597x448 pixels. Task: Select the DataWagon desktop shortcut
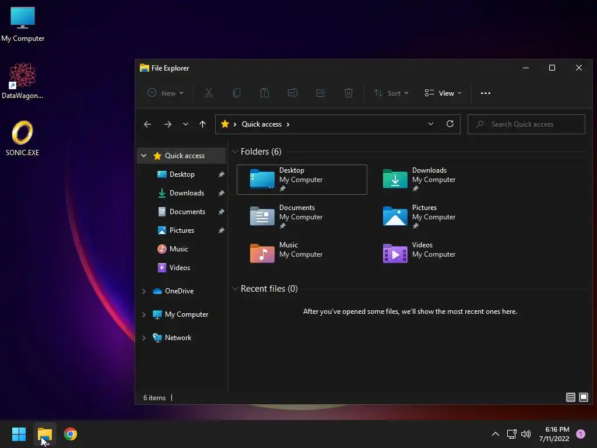click(23, 80)
